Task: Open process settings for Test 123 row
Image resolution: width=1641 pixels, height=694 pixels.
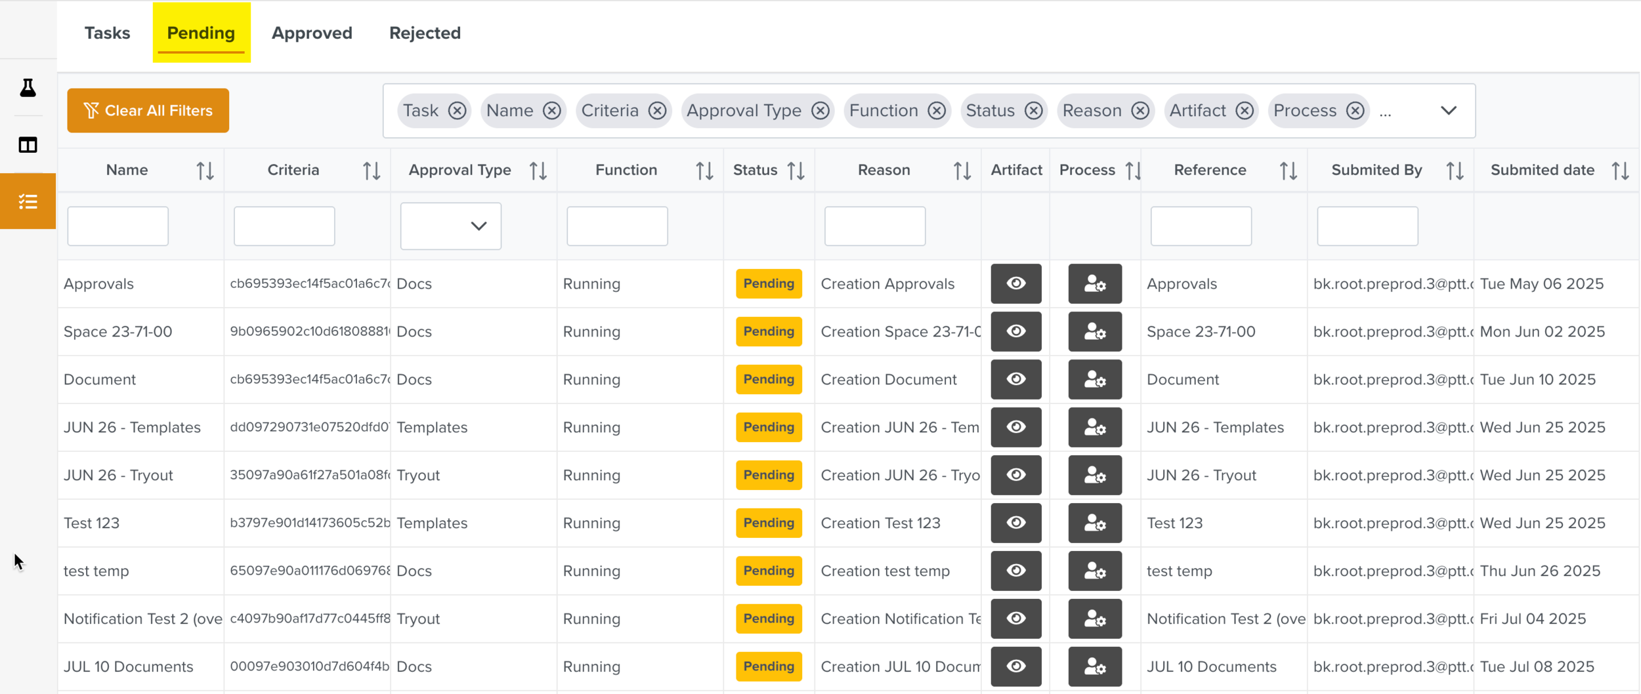Action: coord(1094,523)
